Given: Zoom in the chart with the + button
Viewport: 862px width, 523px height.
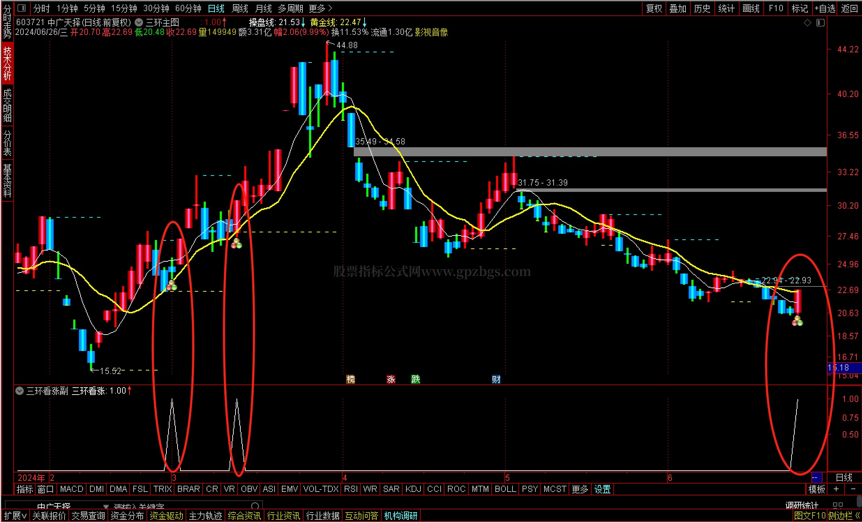Looking at the screenshot, I should point(836,489).
